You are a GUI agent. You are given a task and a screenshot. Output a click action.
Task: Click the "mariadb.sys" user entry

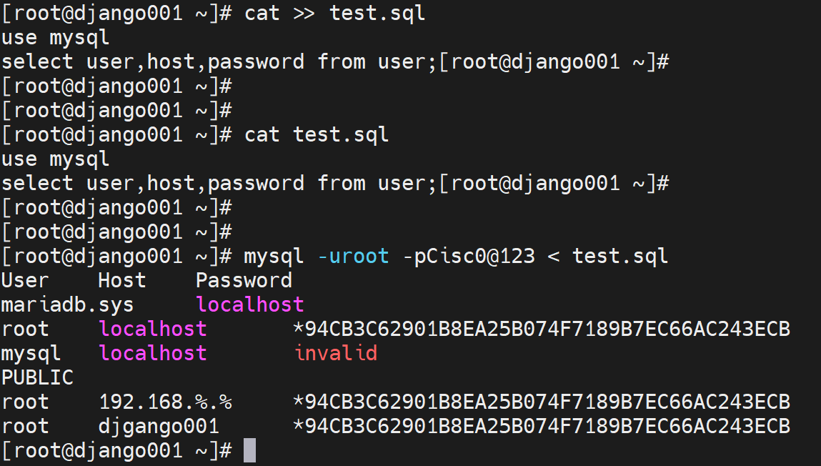pyautogui.click(x=67, y=304)
